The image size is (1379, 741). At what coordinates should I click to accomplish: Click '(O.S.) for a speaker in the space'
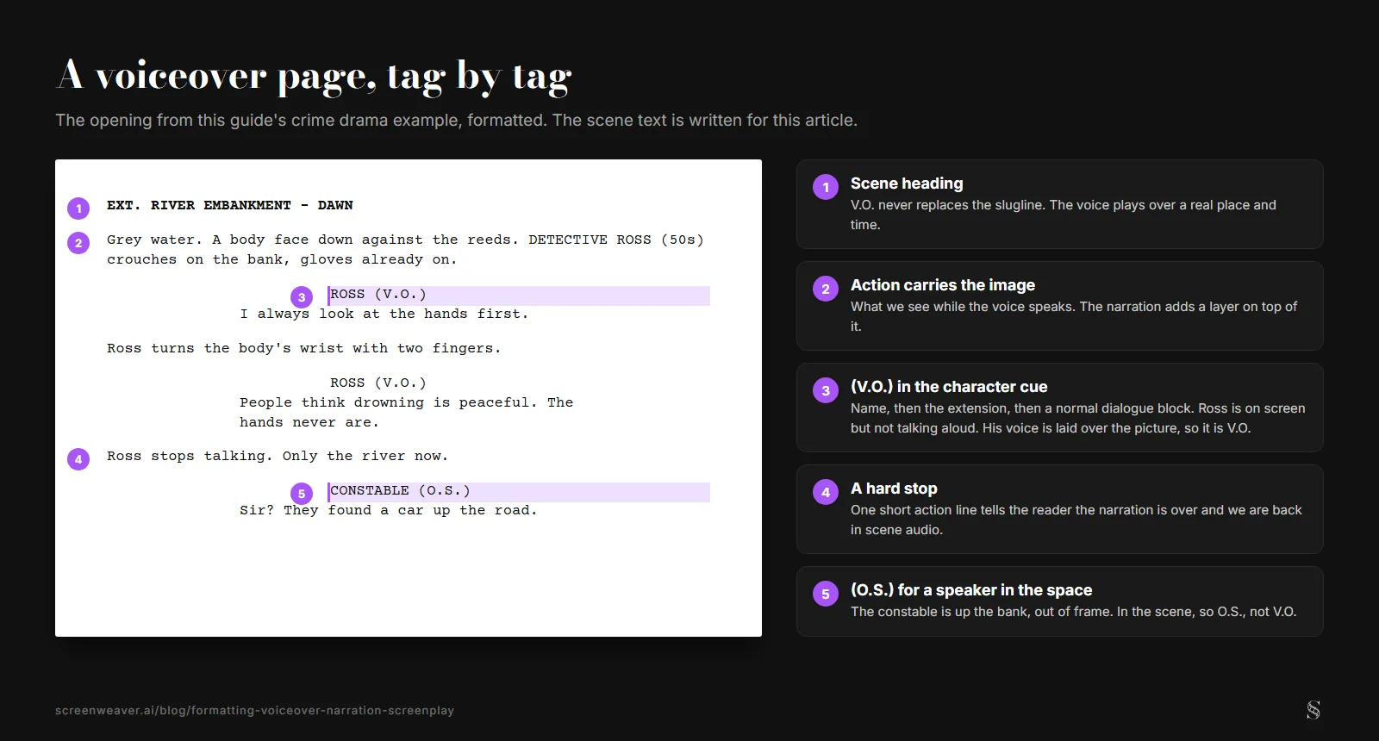[971, 590]
